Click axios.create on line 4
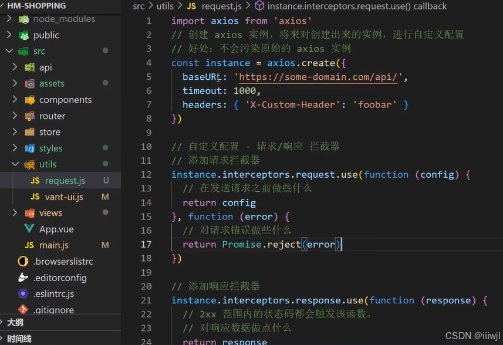503x345 pixels. tap(301, 63)
